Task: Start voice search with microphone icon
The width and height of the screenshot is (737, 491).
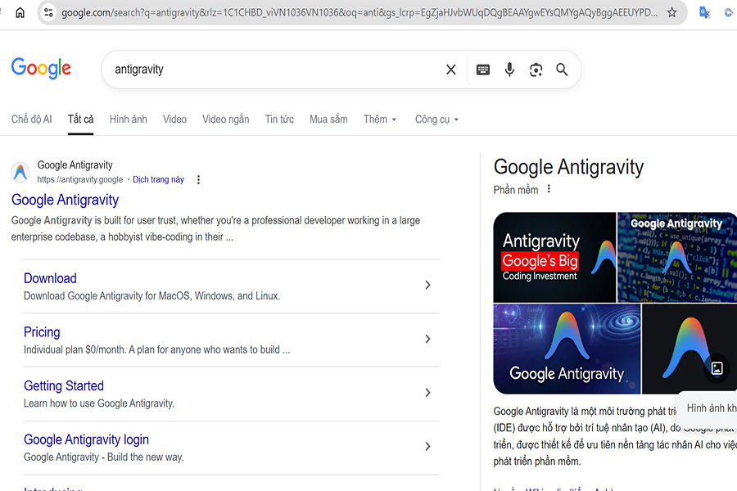Action: tap(509, 70)
